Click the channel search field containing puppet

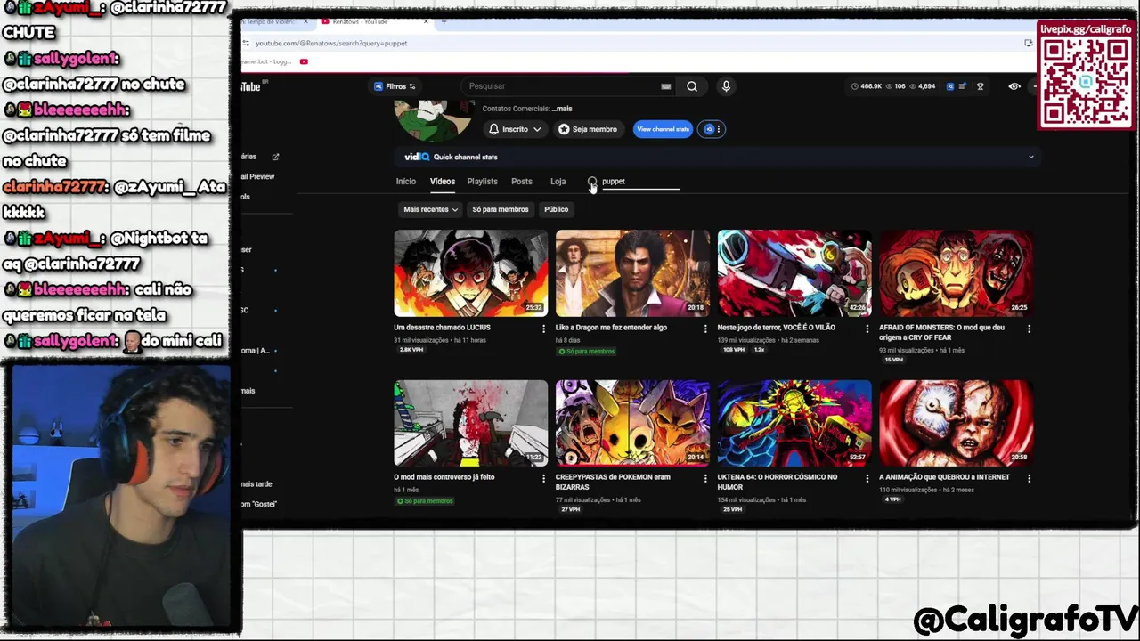[639, 182]
